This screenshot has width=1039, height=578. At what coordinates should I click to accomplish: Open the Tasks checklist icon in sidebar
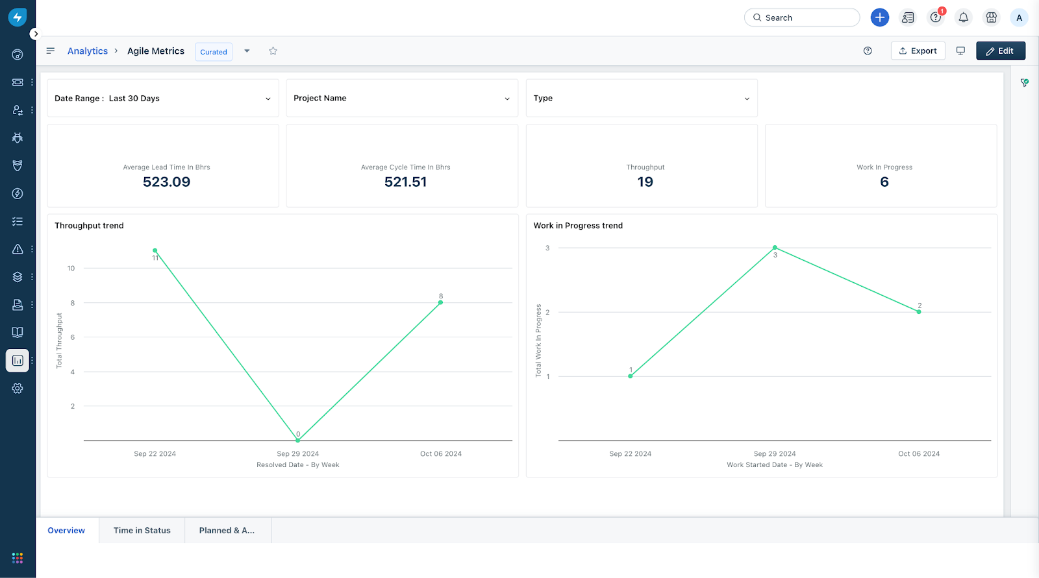(x=18, y=221)
